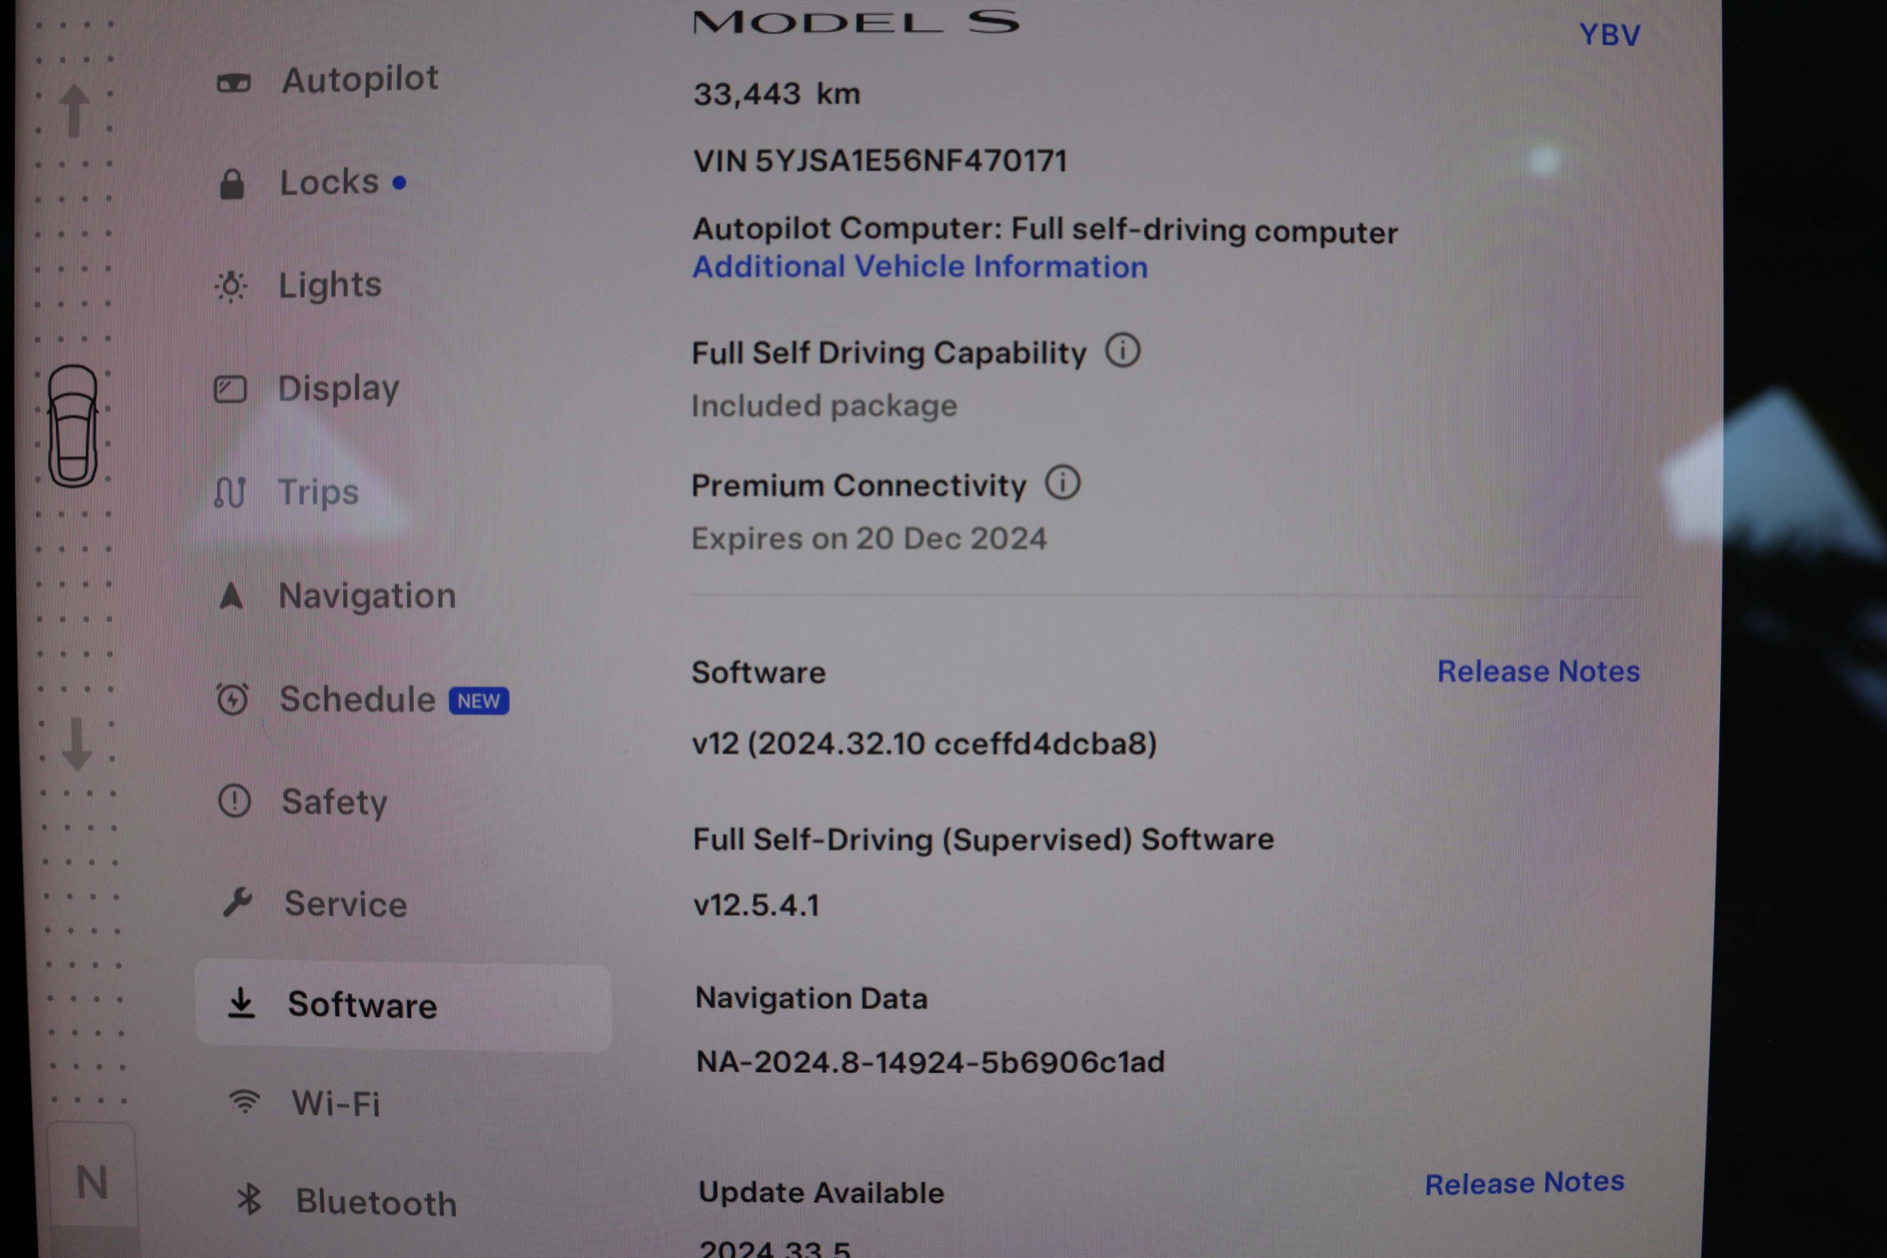This screenshot has width=1887, height=1258.
Task: Tap the Navigation Data label
Action: pyautogui.click(x=811, y=998)
